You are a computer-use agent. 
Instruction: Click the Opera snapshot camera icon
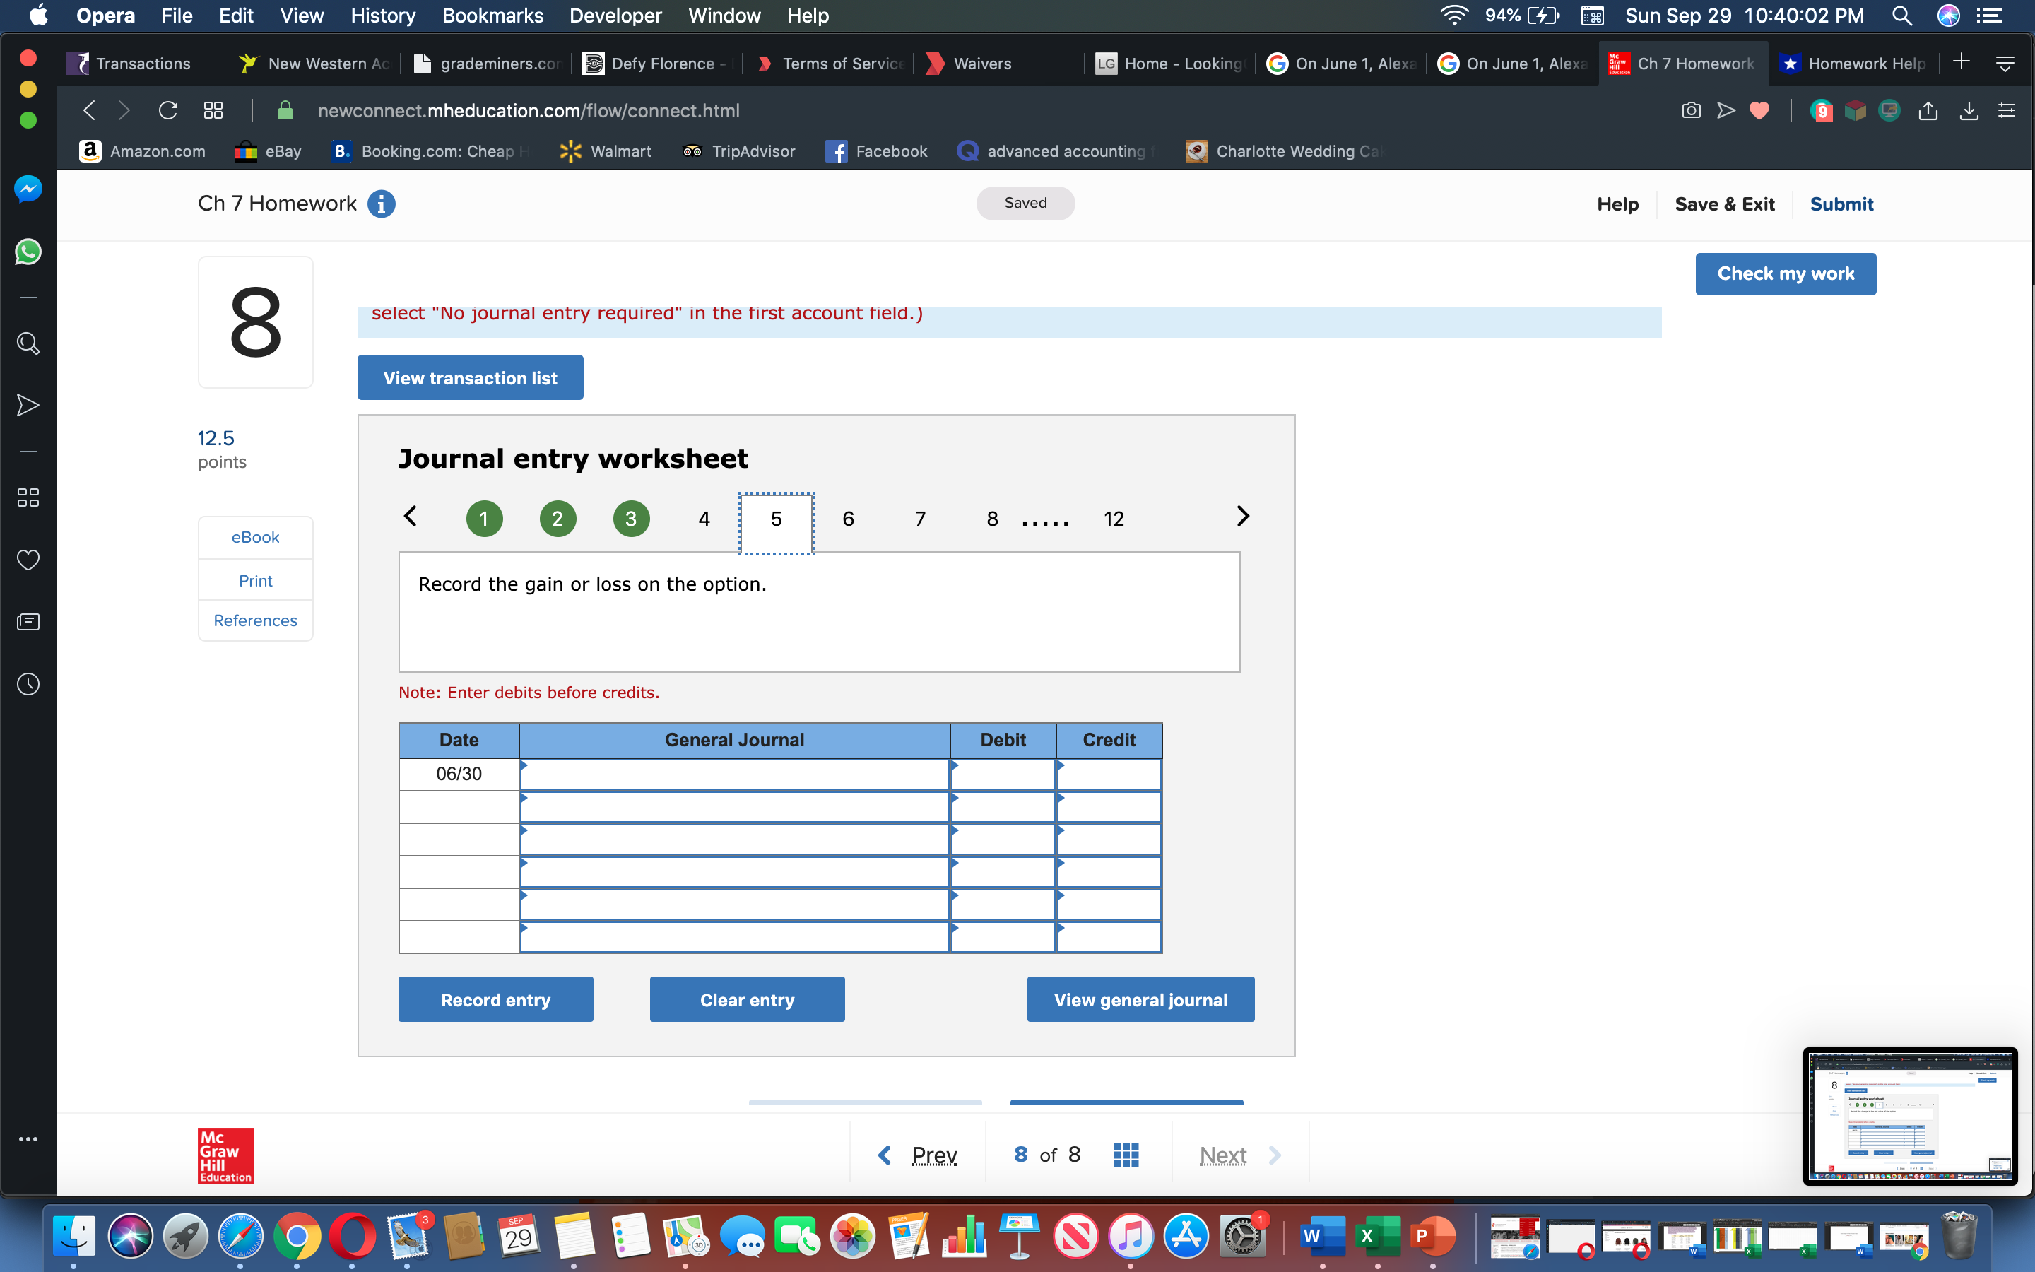[x=1690, y=110]
